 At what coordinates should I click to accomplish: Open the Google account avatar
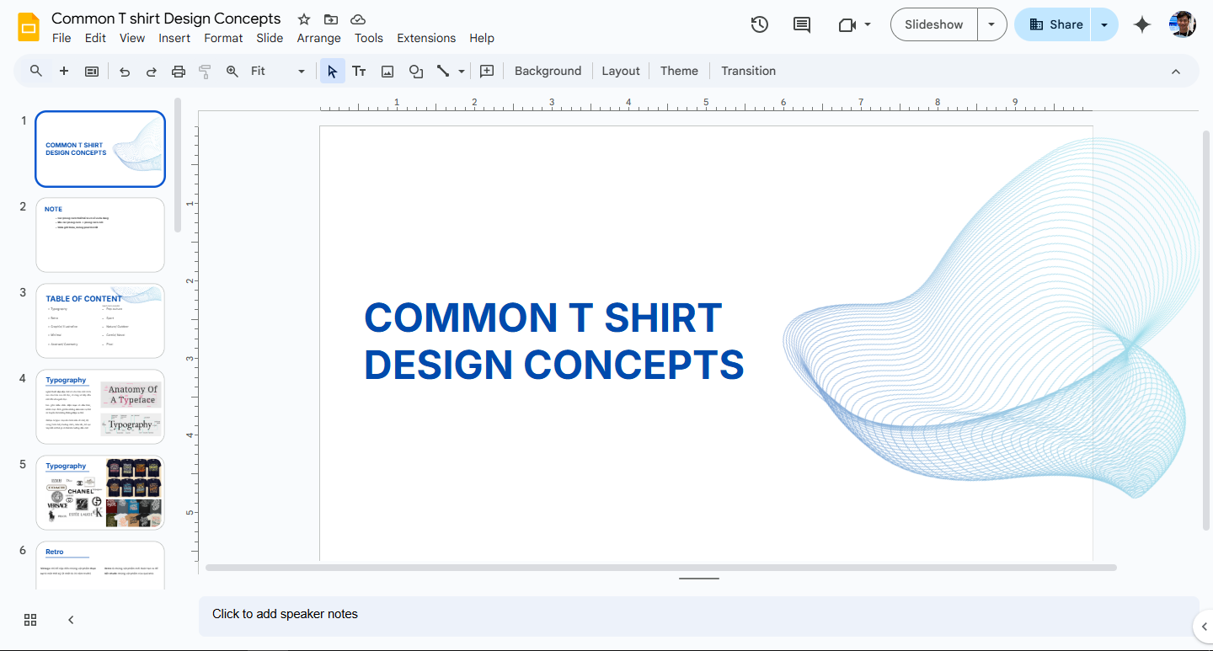tap(1183, 24)
